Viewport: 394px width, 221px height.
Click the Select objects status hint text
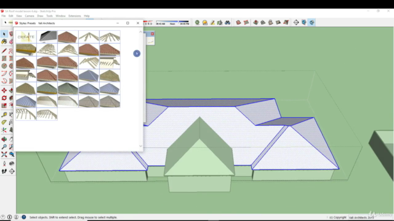(73, 217)
